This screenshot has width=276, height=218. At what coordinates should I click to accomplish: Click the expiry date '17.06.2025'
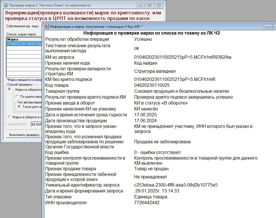145,115
